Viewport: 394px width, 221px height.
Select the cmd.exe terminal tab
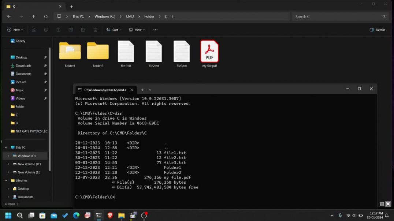pyautogui.click(x=105, y=90)
